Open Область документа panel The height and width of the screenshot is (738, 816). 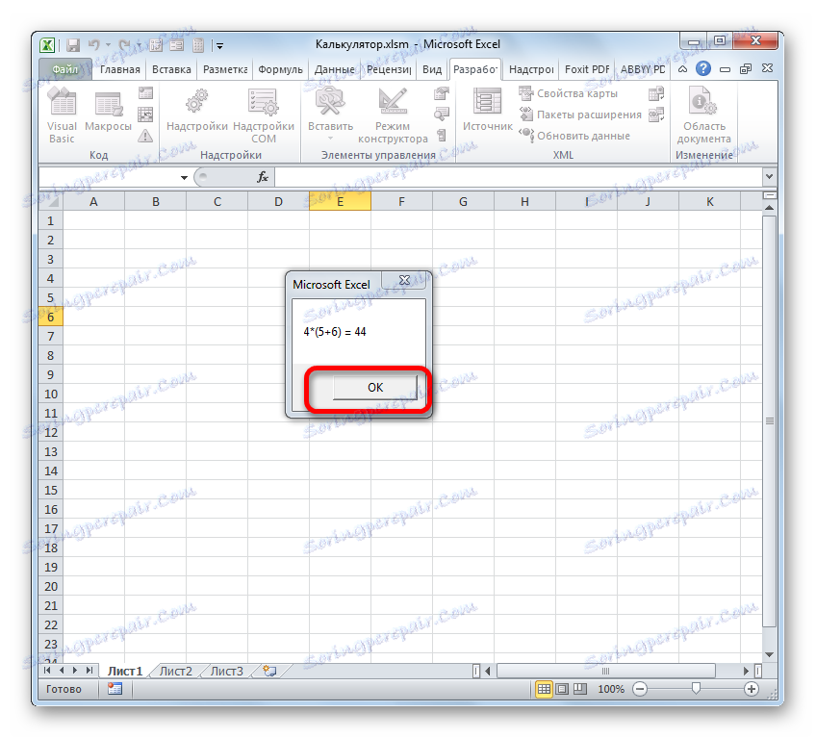click(x=703, y=115)
